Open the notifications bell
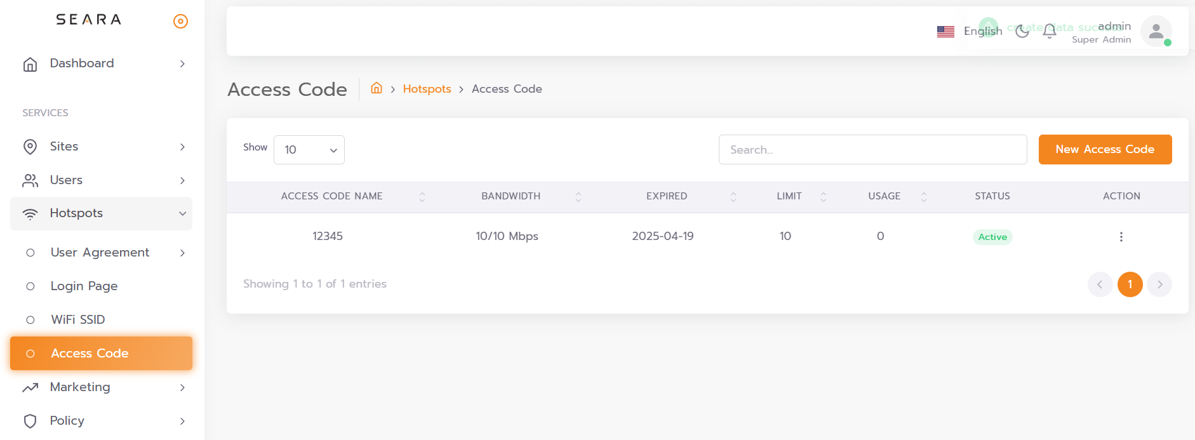This screenshot has height=440, width=1195. click(x=1050, y=31)
